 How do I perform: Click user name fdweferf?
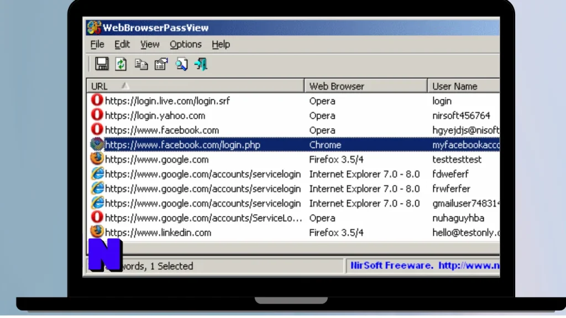(450, 174)
